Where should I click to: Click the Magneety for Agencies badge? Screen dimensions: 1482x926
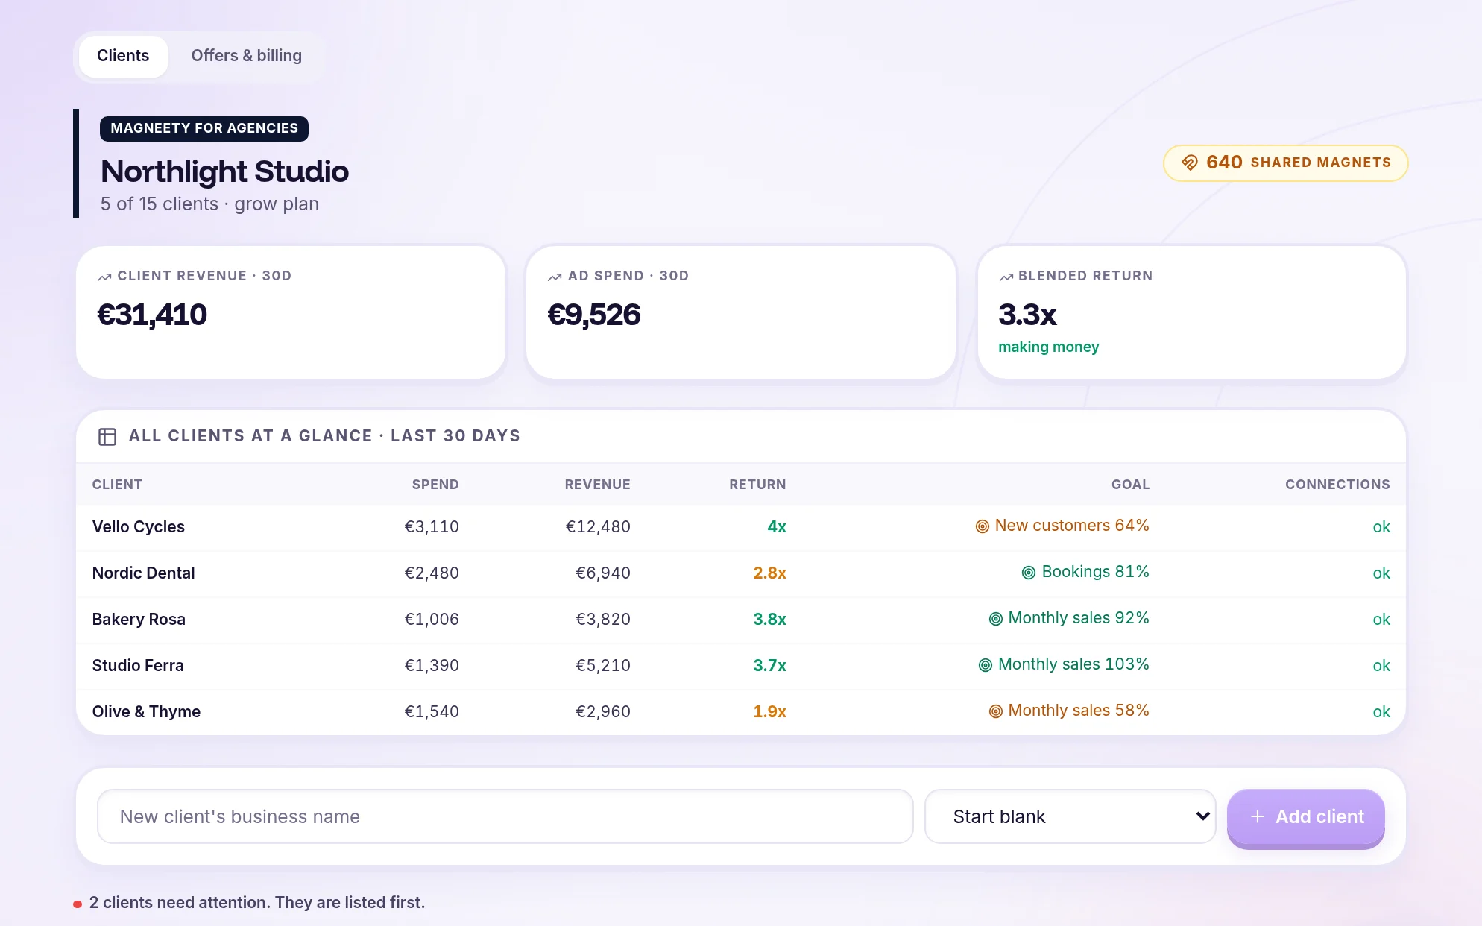click(x=204, y=128)
